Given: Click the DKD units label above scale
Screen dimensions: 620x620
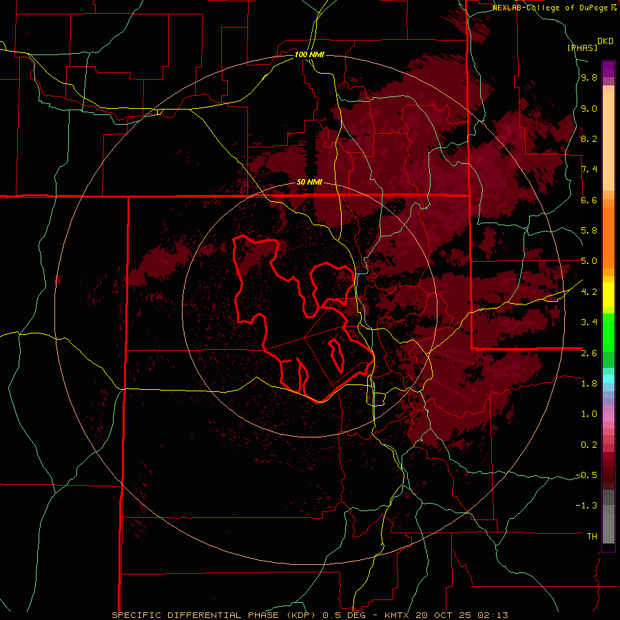Looking at the screenshot, I should click(x=606, y=41).
